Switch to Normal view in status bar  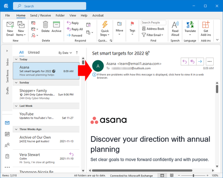(x=162, y=175)
